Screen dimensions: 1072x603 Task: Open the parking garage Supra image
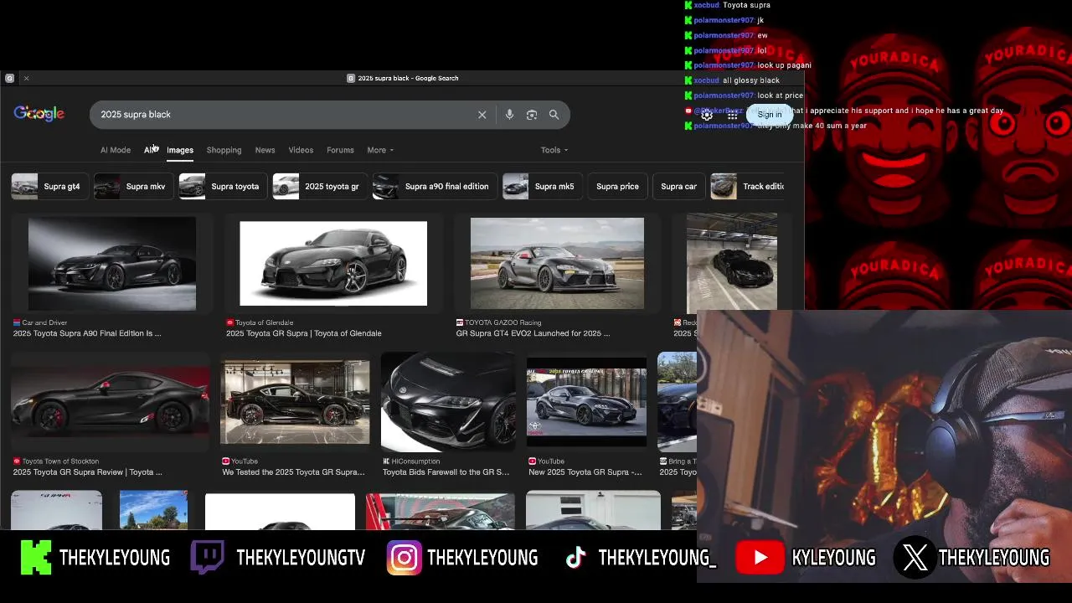coord(732,263)
